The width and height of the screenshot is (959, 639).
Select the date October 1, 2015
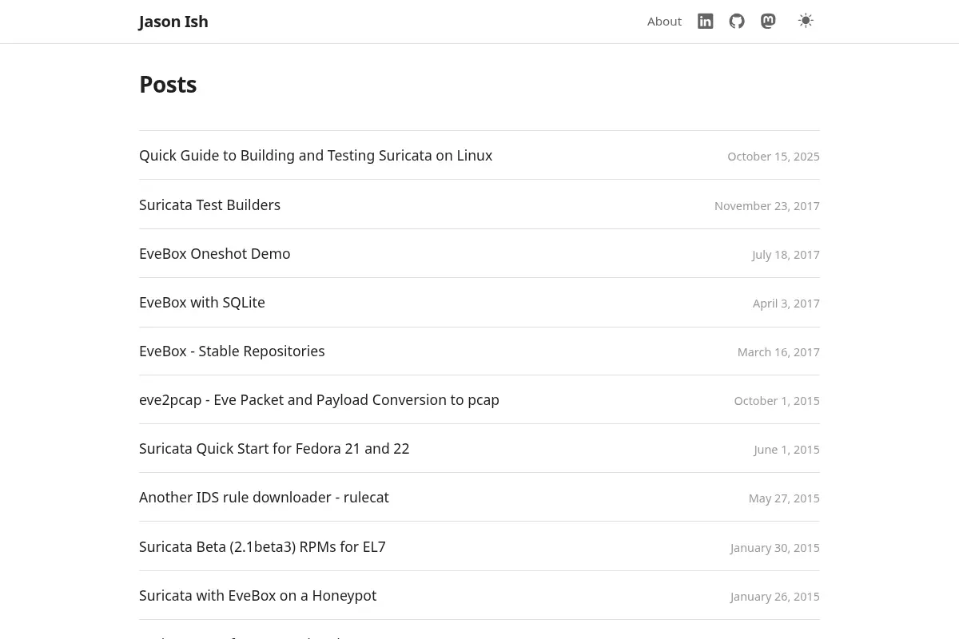coord(777,401)
